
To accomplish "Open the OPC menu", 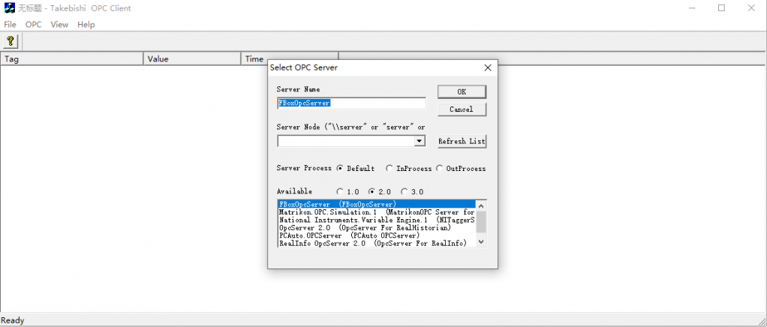I will tap(33, 25).
